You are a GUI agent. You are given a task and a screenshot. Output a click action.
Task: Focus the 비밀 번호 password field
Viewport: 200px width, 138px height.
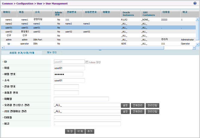click(x=68, y=74)
